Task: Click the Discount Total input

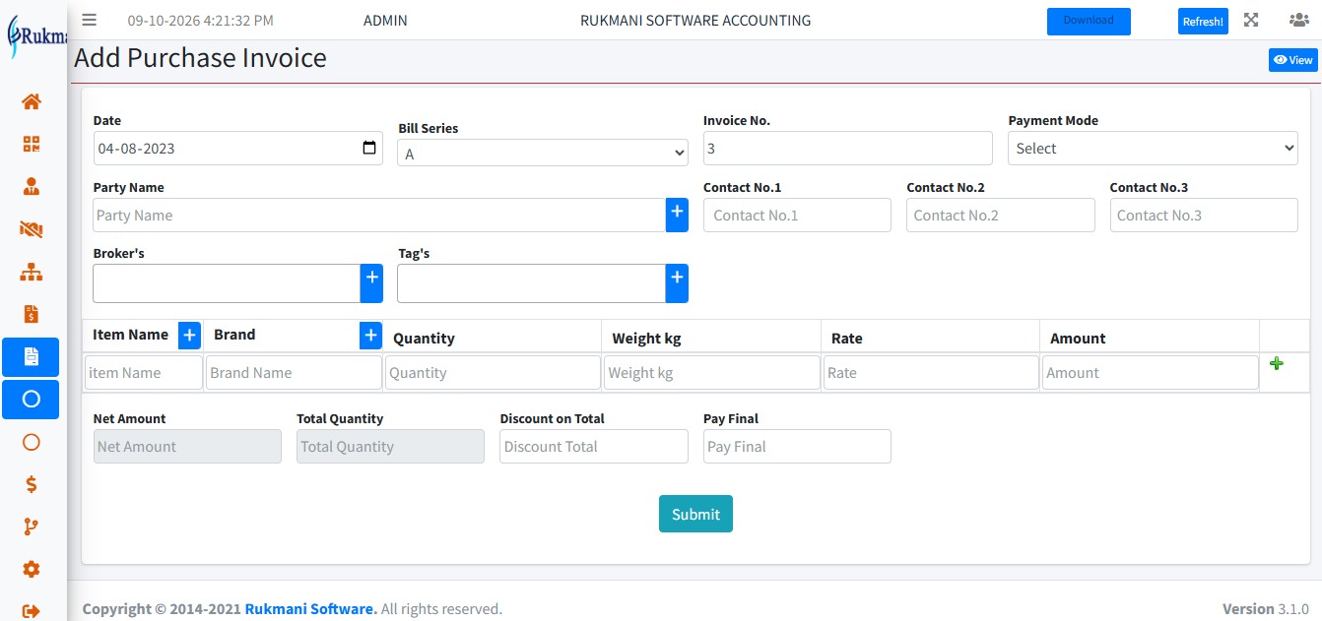Action: coord(594,447)
